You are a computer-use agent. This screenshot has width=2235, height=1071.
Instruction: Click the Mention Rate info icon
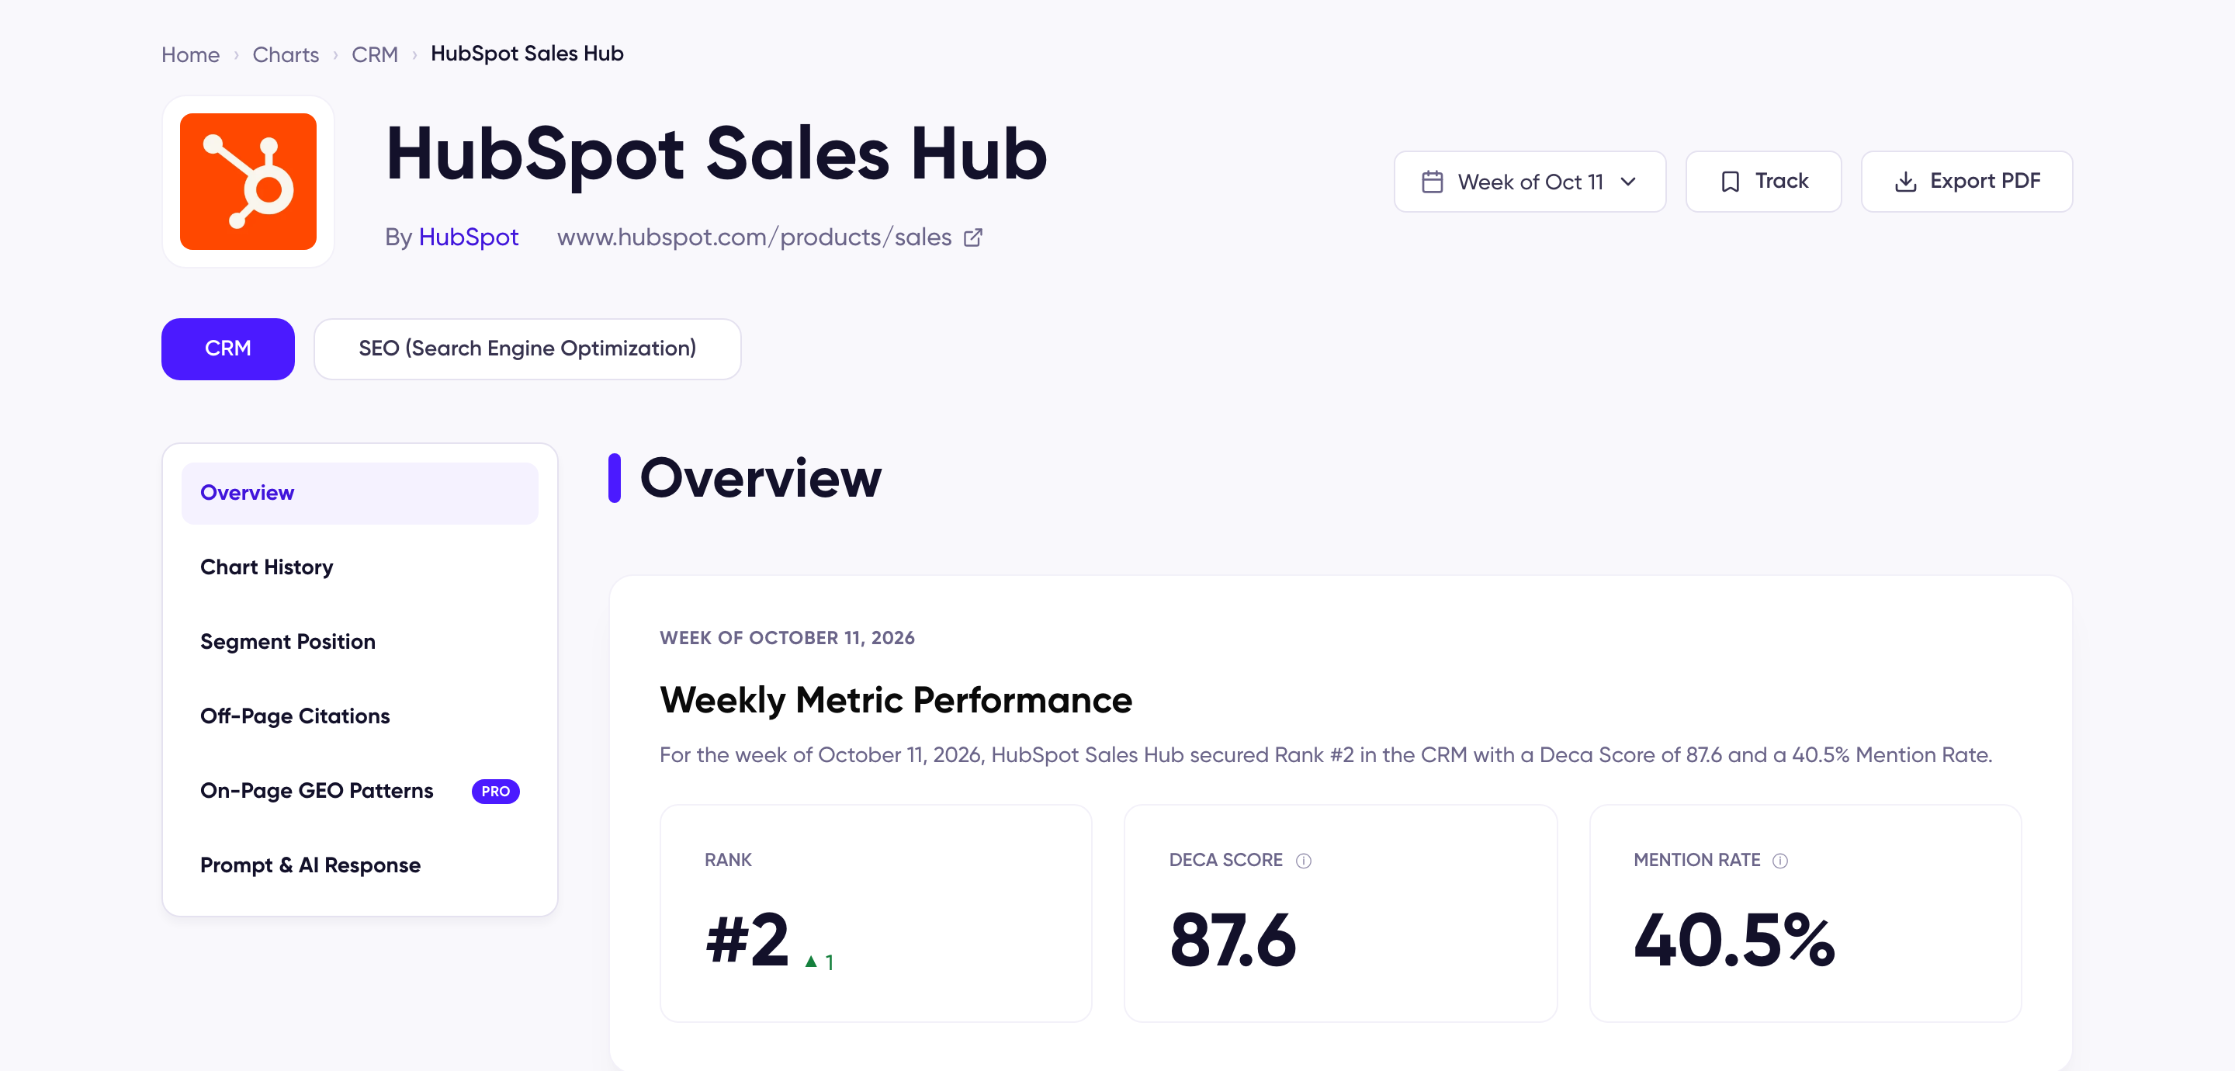[1780, 860]
